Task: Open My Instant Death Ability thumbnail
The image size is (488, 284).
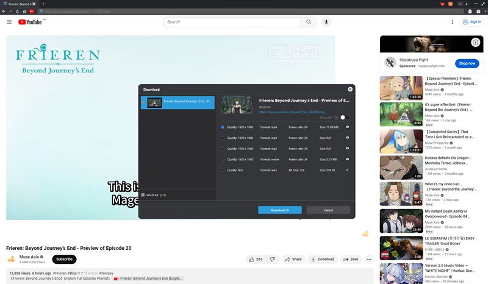Action: [x=401, y=221]
